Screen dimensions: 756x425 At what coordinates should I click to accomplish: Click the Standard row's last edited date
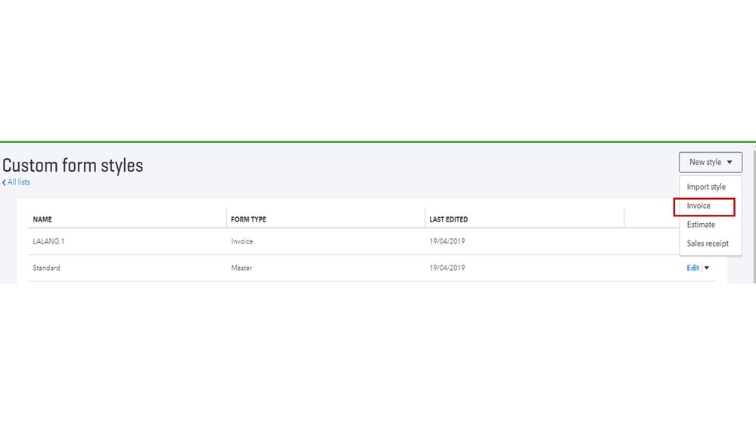(447, 268)
